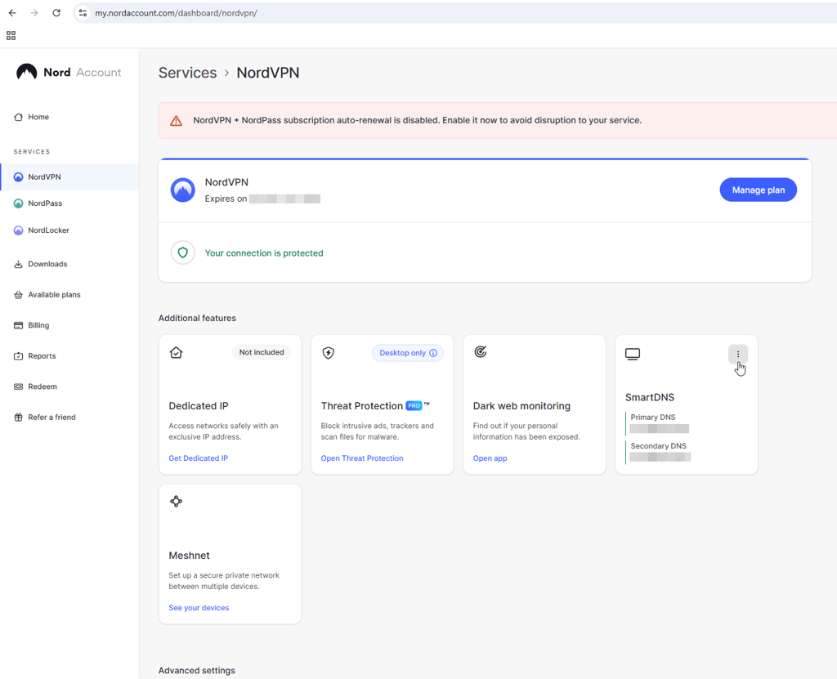Click the auto-renewal disabled warning message
Viewport: 837px width, 679px height.
point(418,121)
